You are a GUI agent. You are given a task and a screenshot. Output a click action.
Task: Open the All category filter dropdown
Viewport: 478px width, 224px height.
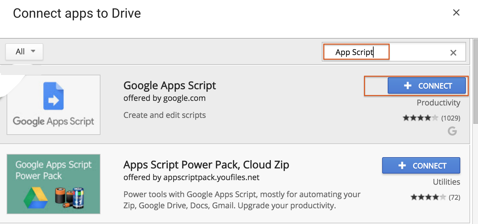[24, 52]
